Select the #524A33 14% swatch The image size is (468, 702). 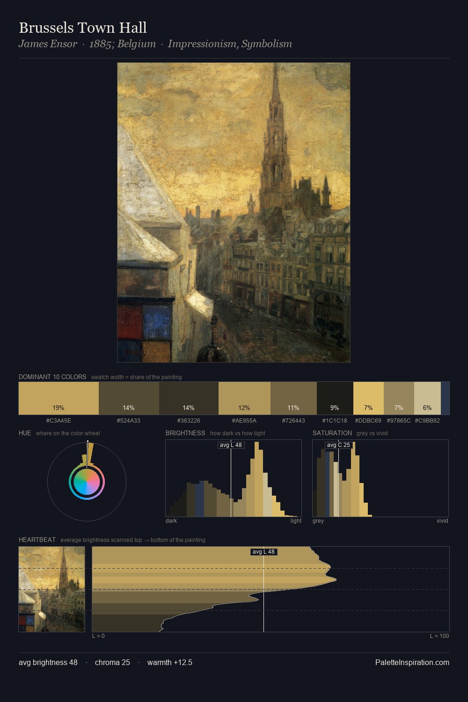tap(129, 398)
